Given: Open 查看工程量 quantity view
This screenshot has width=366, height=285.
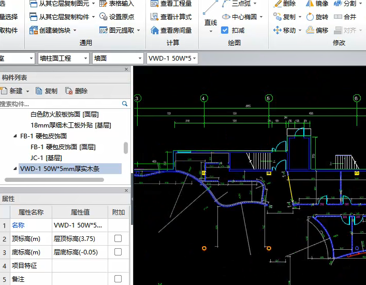Looking at the screenshot, I should 171,4.
